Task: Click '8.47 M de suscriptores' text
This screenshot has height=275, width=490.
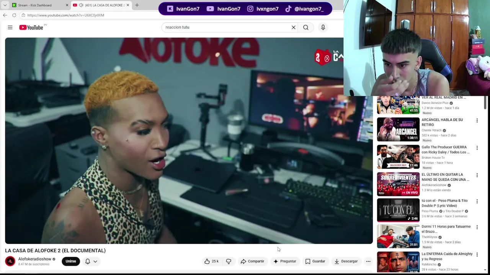Action: (x=34, y=264)
